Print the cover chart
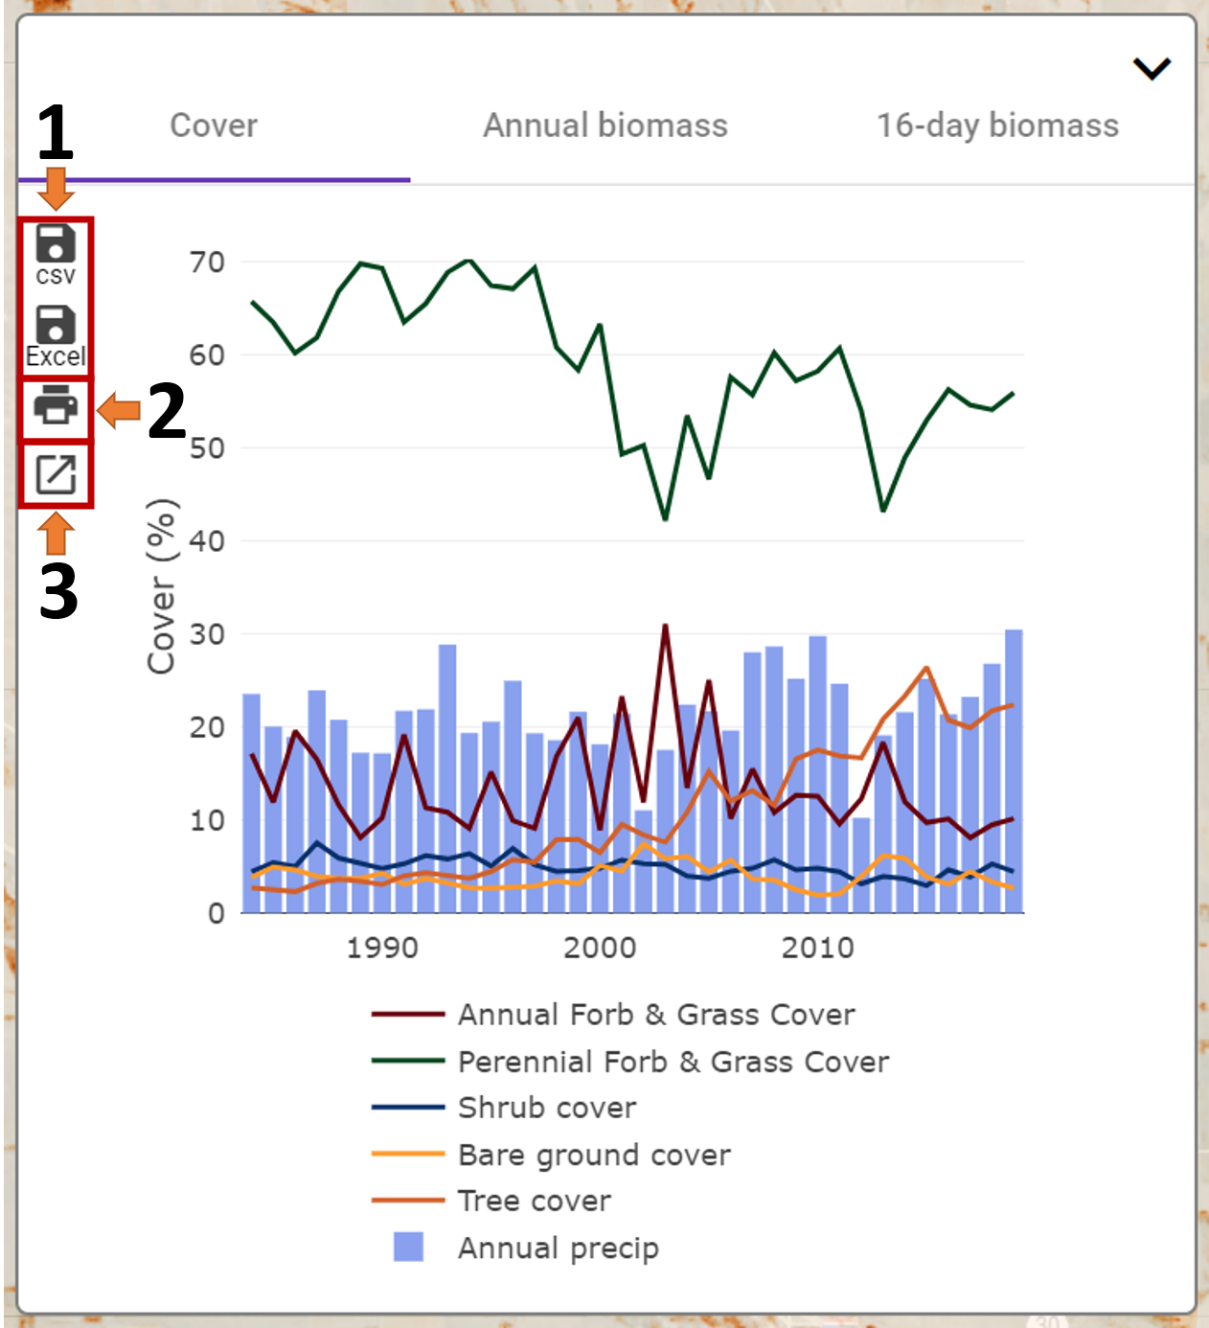1209x1328 pixels. [56, 405]
